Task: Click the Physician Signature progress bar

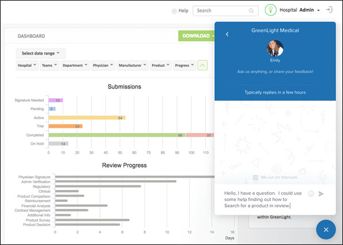Action: pyautogui.click(x=135, y=177)
